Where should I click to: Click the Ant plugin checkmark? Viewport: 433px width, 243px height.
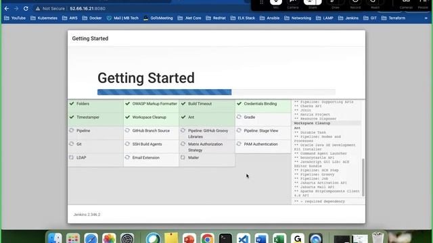point(183,117)
